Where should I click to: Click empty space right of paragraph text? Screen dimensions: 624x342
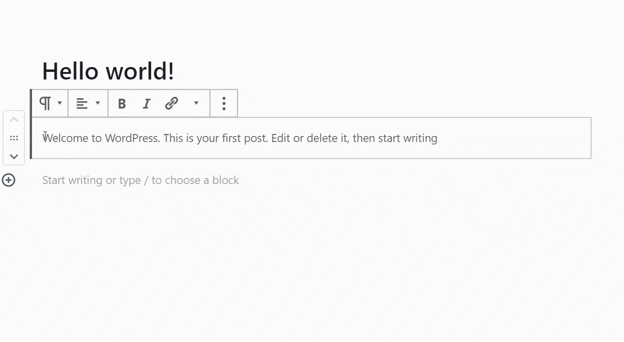[x=514, y=138]
